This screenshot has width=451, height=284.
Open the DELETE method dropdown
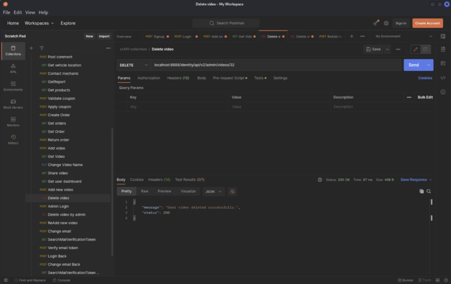(x=133, y=65)
